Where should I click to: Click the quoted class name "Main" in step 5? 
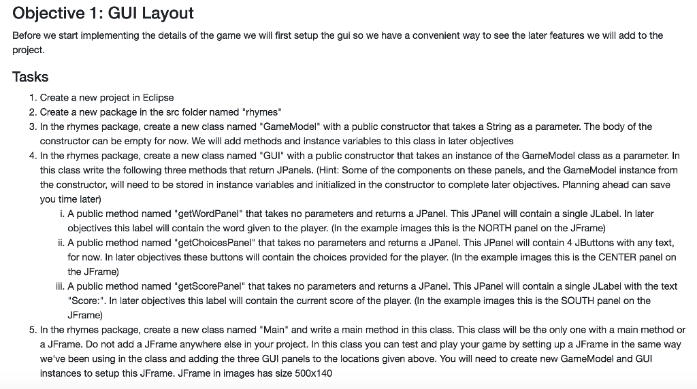coord(274,330)
